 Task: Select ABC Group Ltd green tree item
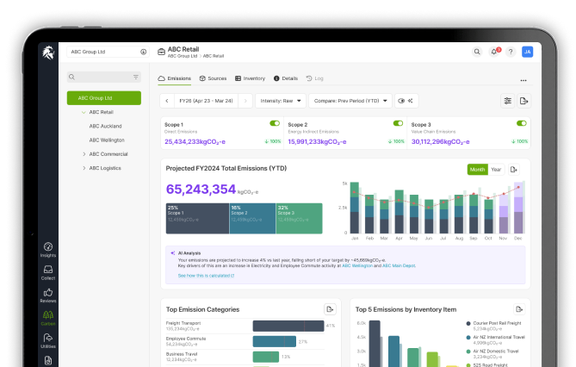(104, 98)
